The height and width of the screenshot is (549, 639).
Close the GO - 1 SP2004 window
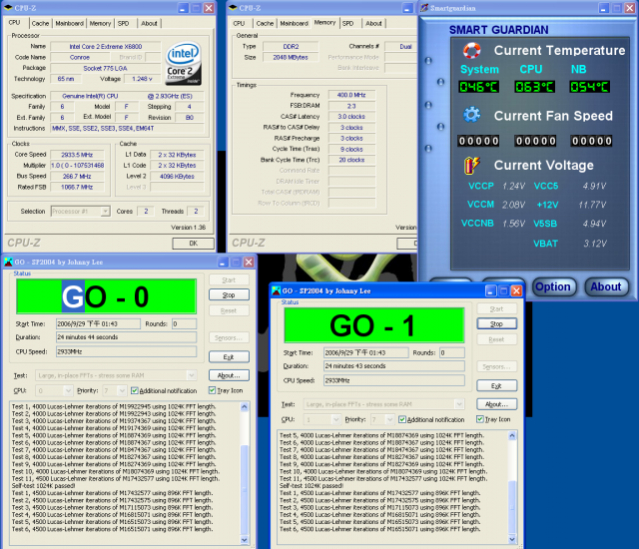(x=516, y=290)
